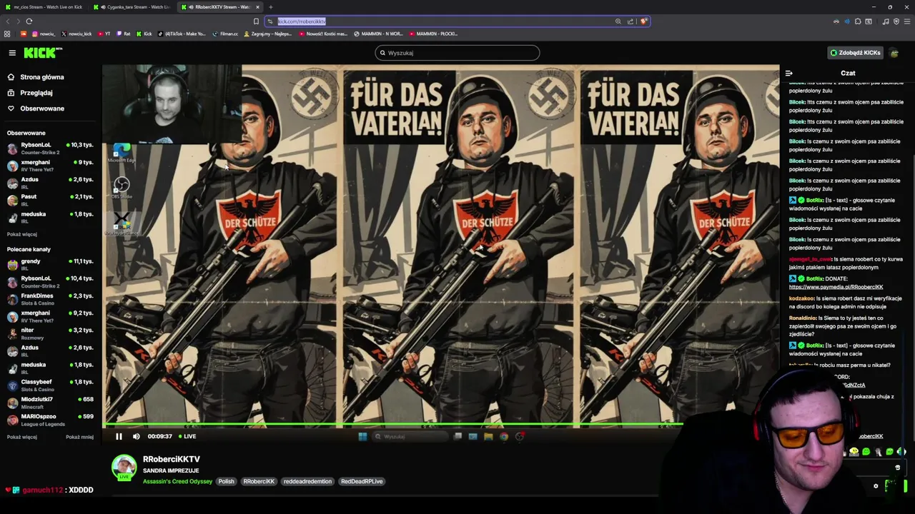Select the RRoberciKK tag

click(x=259, y=481)
